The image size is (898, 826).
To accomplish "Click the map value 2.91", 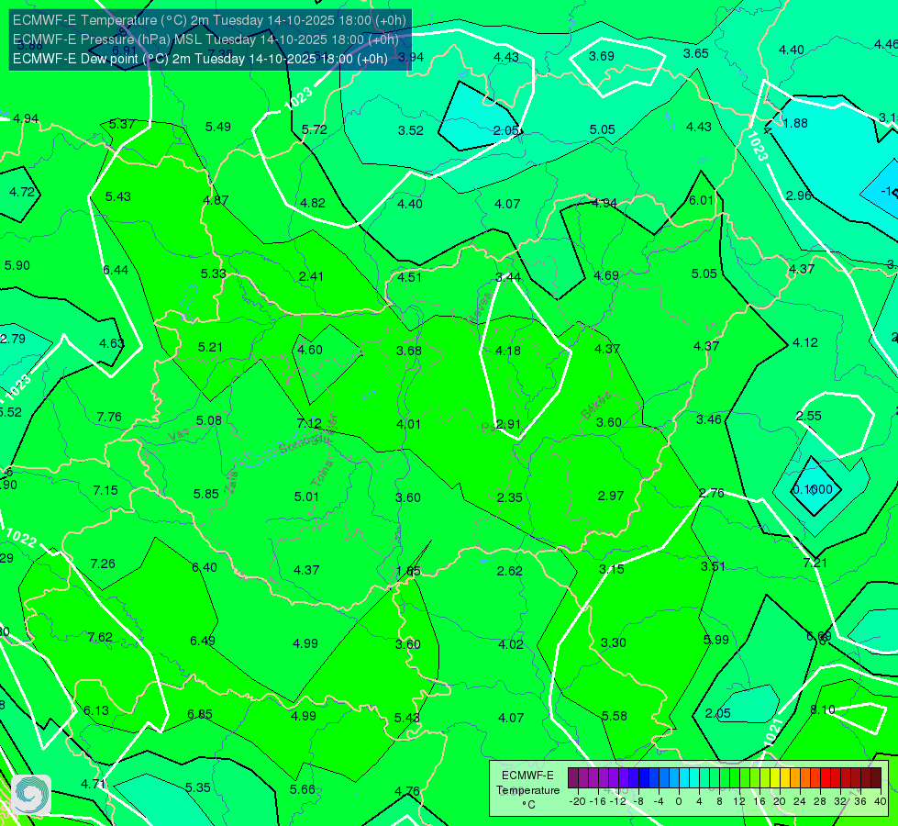I will pyautogui.click(x=508, y=424).
